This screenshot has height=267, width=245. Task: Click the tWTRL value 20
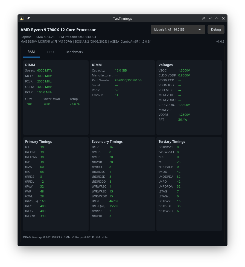point(111,157)
